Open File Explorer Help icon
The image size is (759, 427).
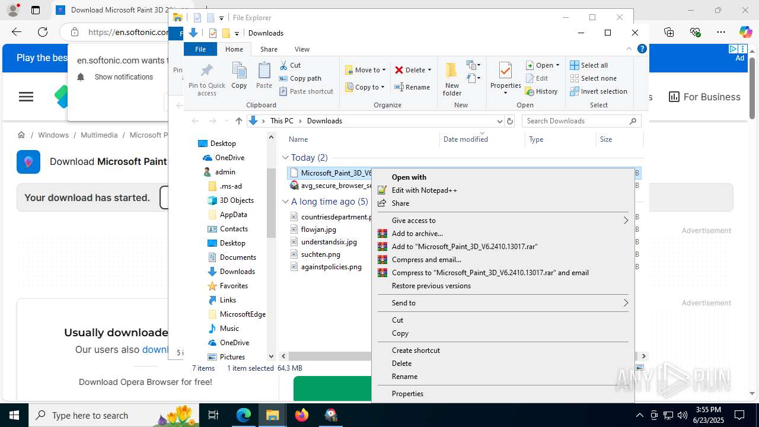click(642, 49)
